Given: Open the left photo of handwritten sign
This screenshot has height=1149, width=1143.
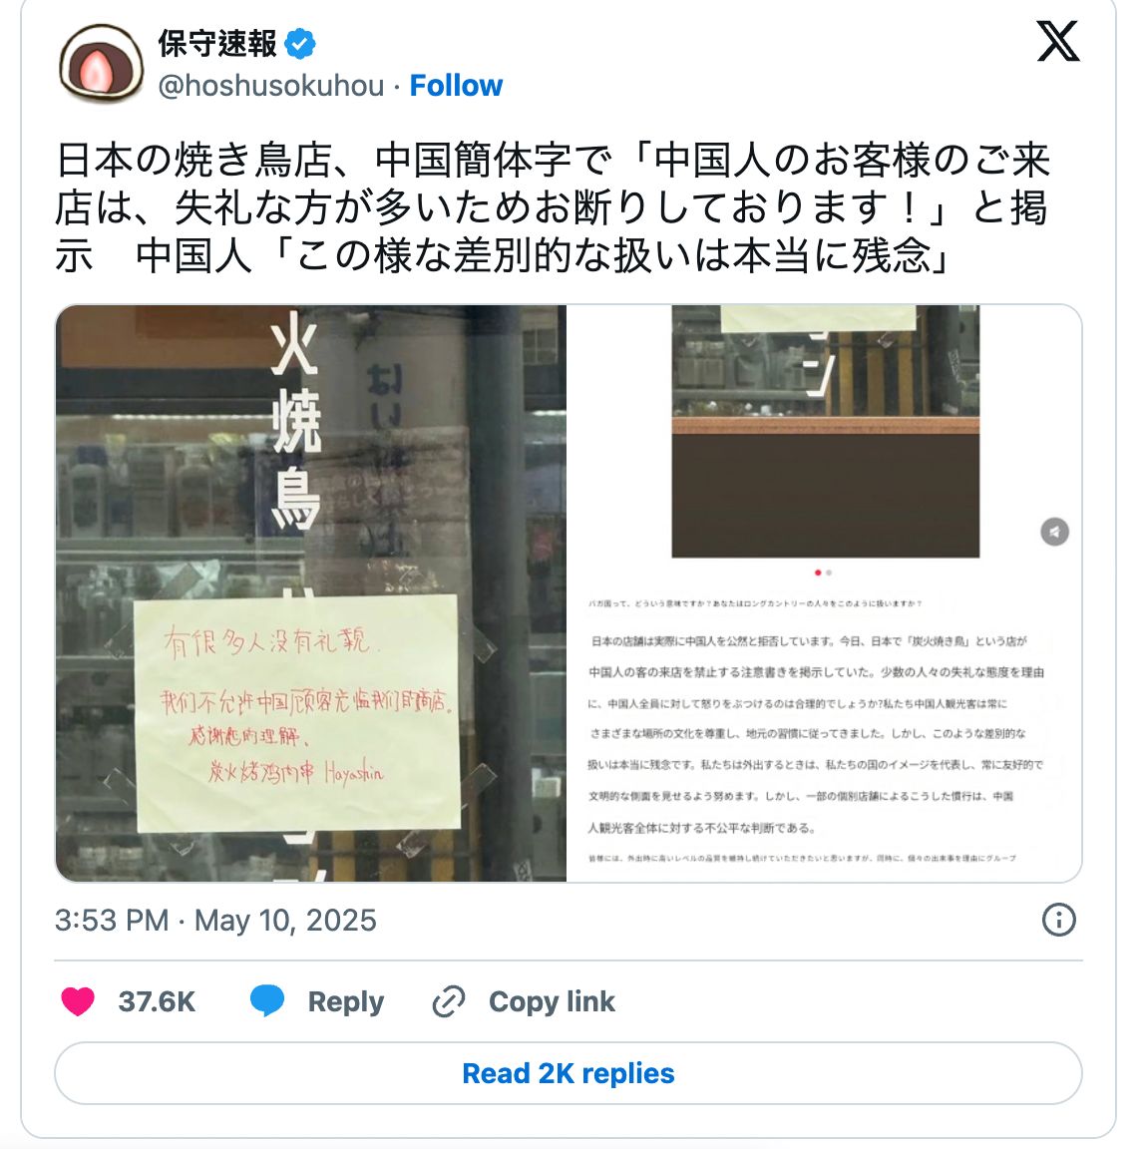Looking at the screenshot, I should pos(310,592).
